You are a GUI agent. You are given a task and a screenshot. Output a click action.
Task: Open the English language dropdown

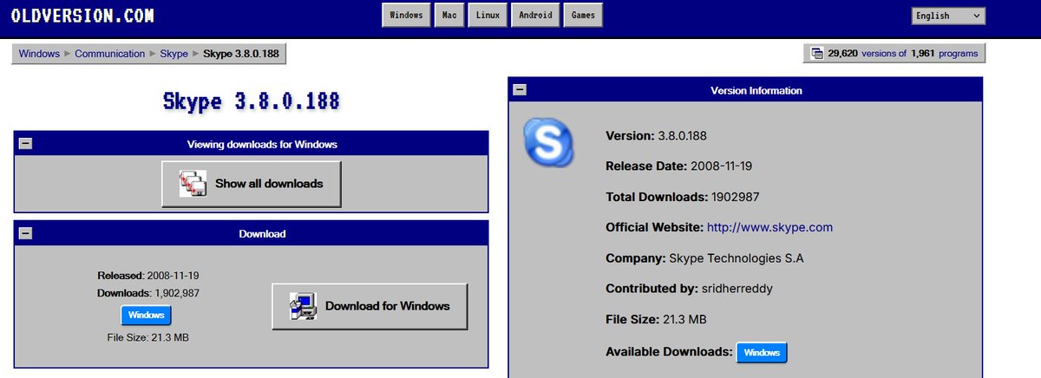[947, 16]
